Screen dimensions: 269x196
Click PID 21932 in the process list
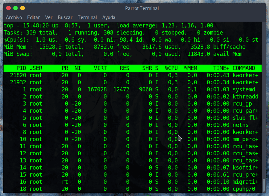(x=18, y=82)
